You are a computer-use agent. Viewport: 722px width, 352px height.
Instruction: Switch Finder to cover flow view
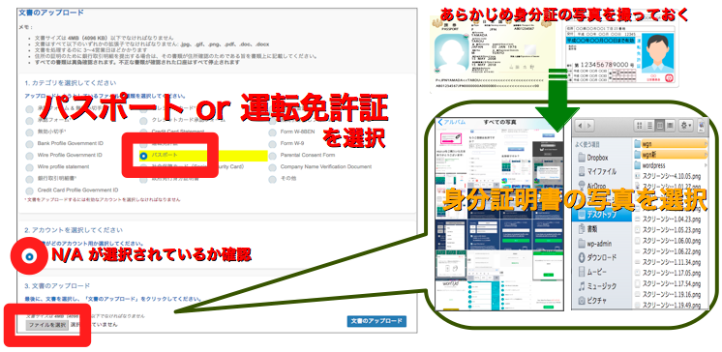[670, 125]
